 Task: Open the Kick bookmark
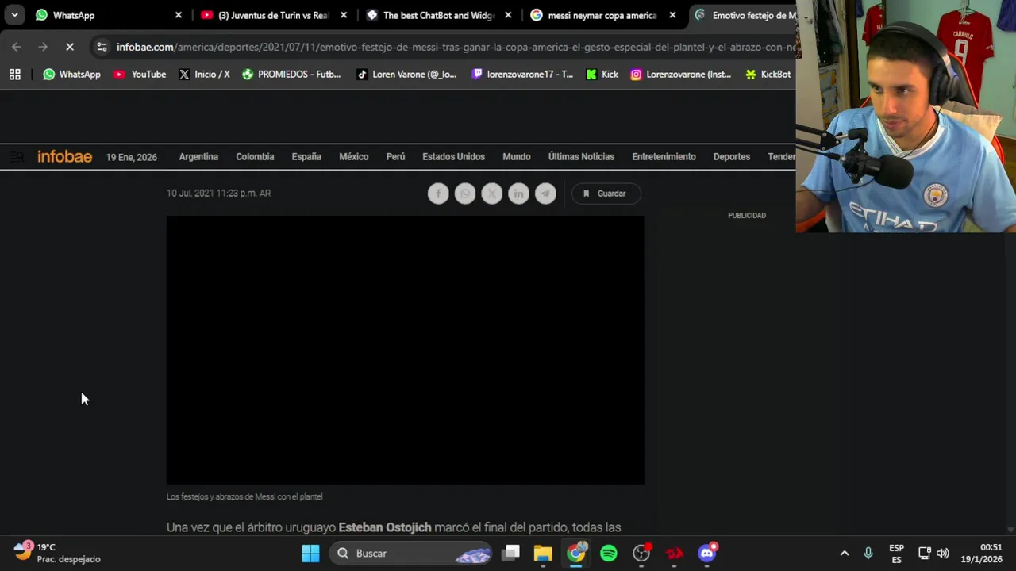[602, 74]
